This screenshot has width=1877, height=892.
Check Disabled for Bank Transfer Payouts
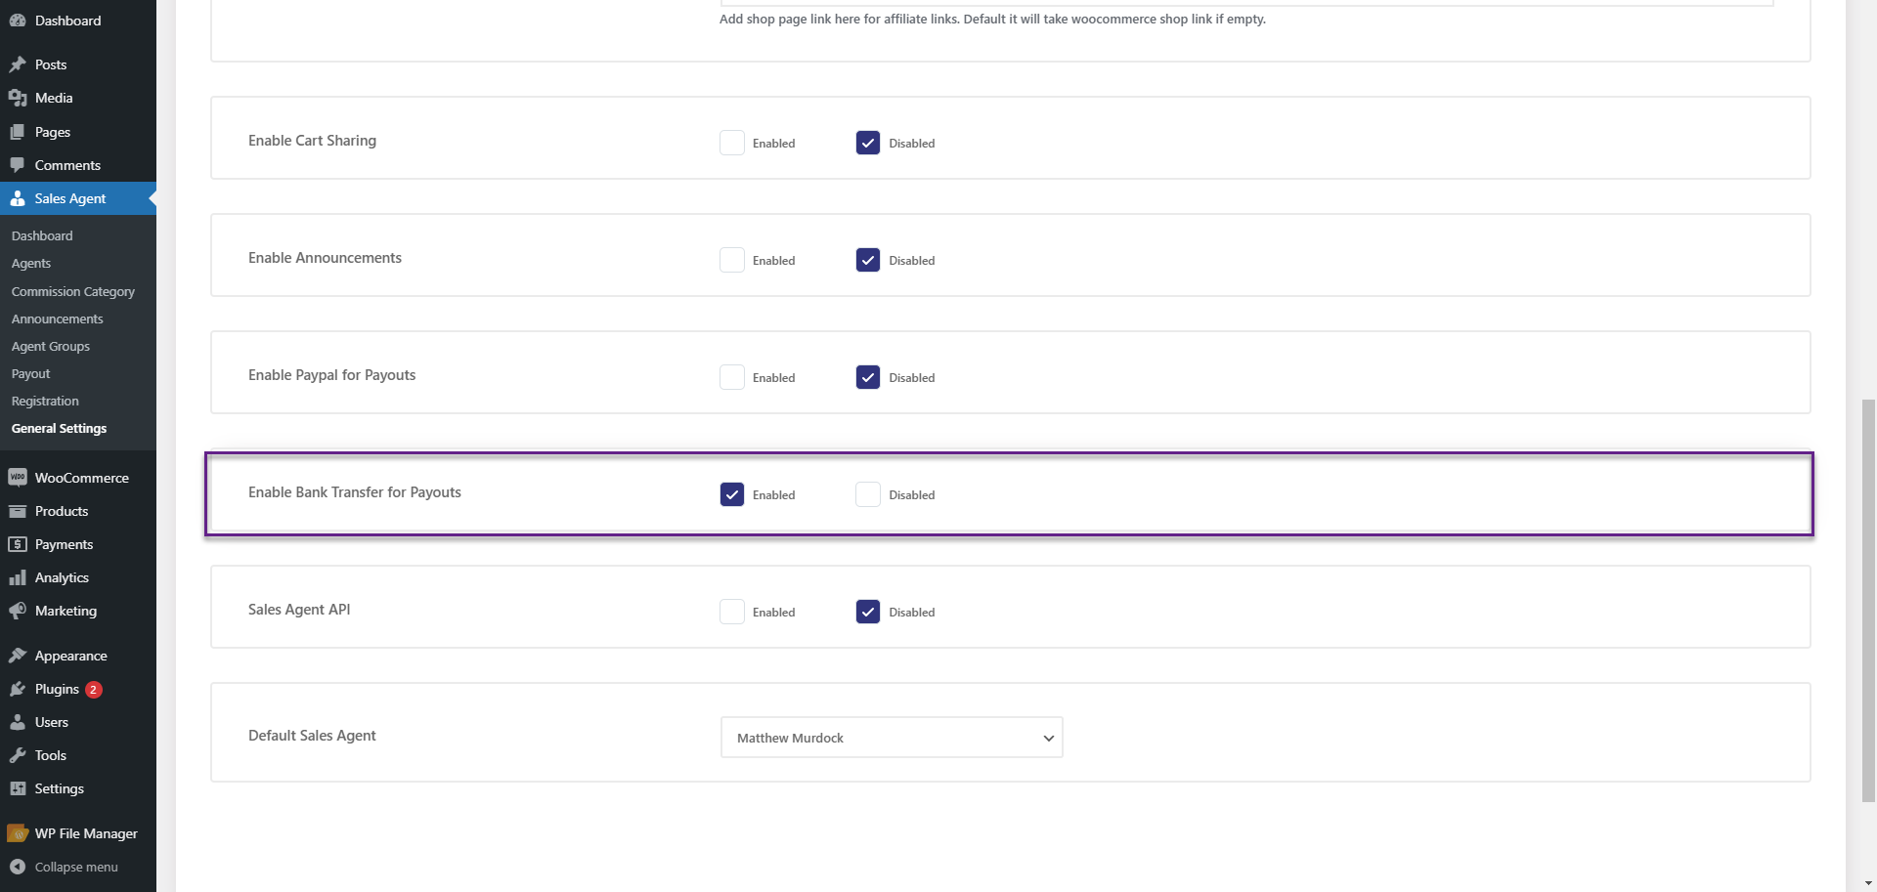pyautogui.click(x=868, y=494)
